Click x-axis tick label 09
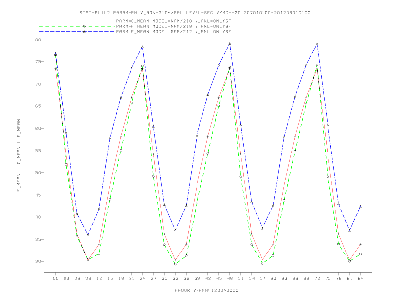The image size is (393, 303). click(88, 278)
